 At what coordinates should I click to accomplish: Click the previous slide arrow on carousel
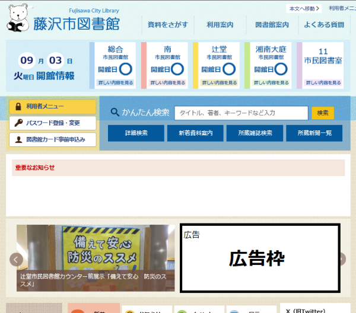pyautogui.click(x=17, y=259)
